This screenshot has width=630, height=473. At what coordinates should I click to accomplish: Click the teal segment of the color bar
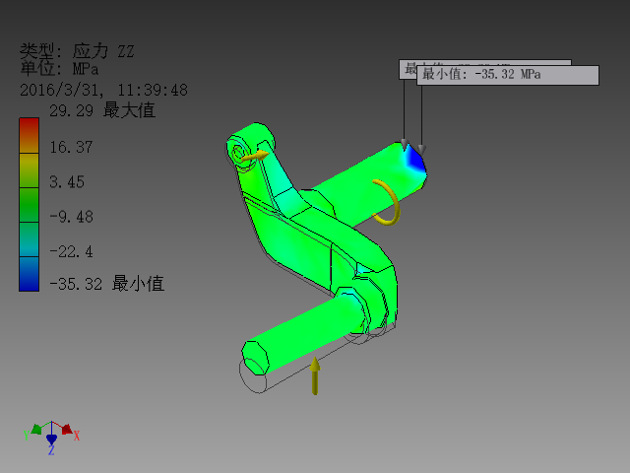click(29, 239)
